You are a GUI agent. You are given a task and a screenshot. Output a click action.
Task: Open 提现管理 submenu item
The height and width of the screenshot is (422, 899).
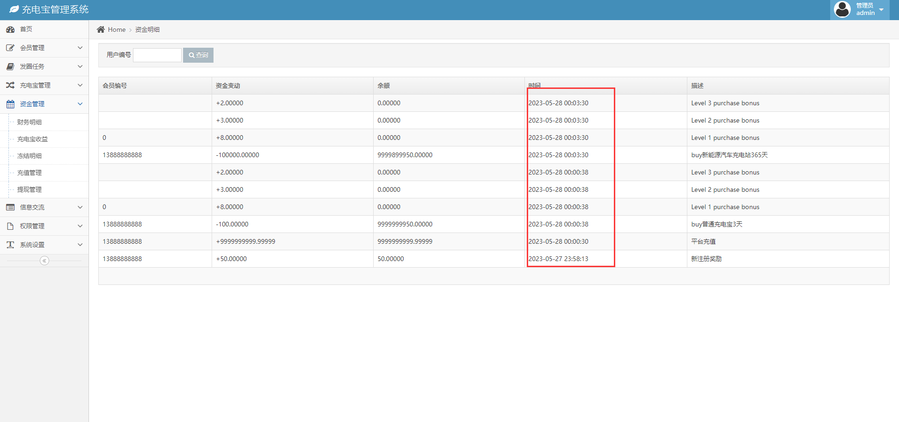coord(29,189)
